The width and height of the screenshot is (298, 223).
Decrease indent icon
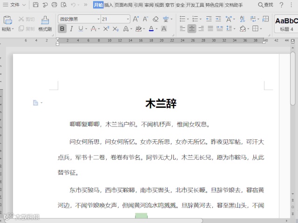tap(209, 19)
